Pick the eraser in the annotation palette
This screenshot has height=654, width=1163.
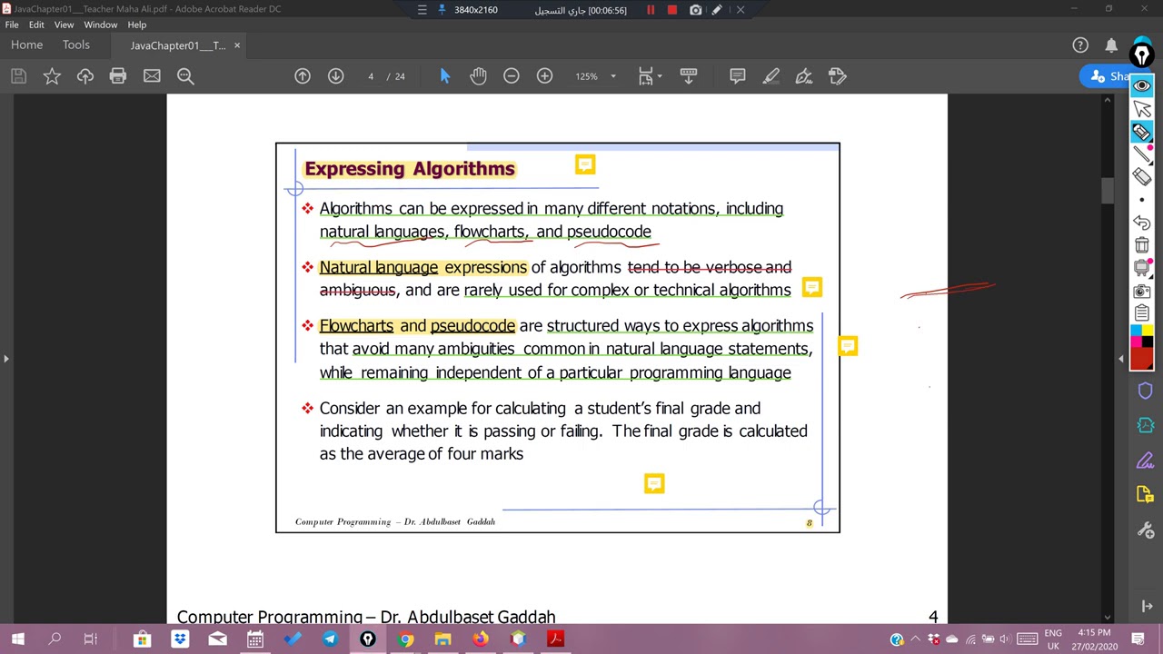1142,177
